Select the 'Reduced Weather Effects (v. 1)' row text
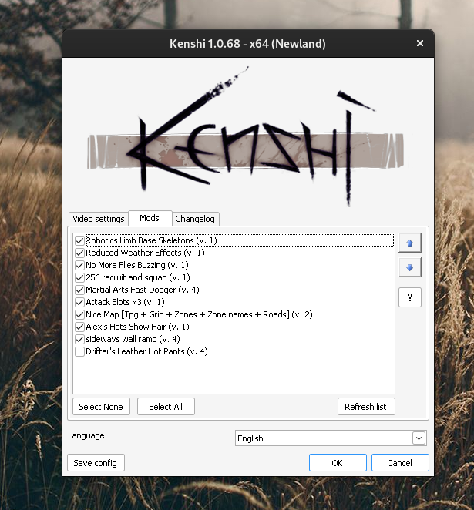The height and width of the screenshot is (510, 474). pyautogui.click(x=145, y=253)
